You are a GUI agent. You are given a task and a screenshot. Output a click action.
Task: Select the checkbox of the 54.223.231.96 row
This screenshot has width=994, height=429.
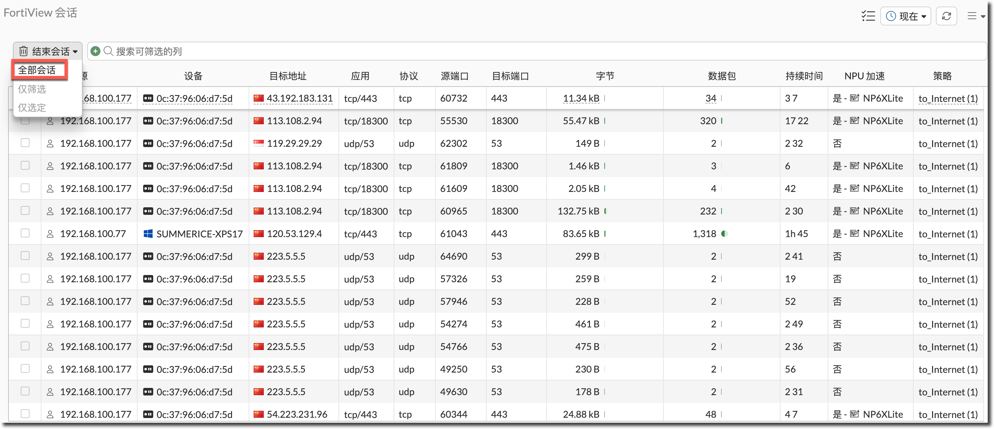click(x=25, y=414)
